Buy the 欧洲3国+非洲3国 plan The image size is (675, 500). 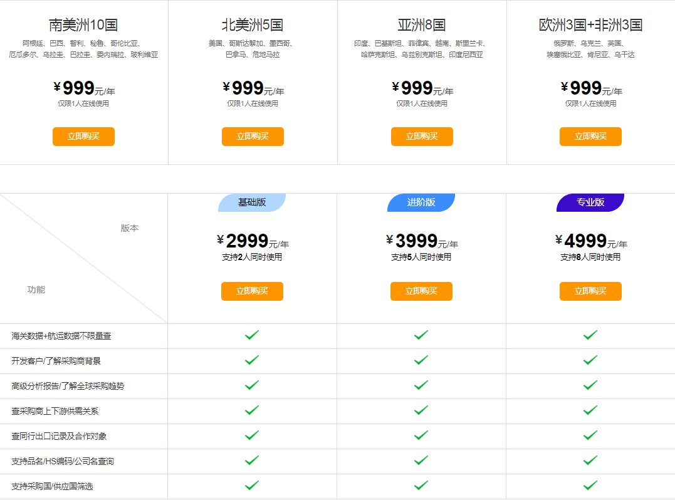(590, 137)
